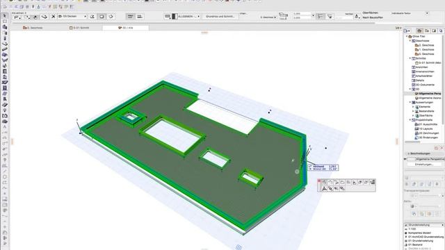
Task: Select the Beam tool in the toolbox
Action: click(5, 49)
